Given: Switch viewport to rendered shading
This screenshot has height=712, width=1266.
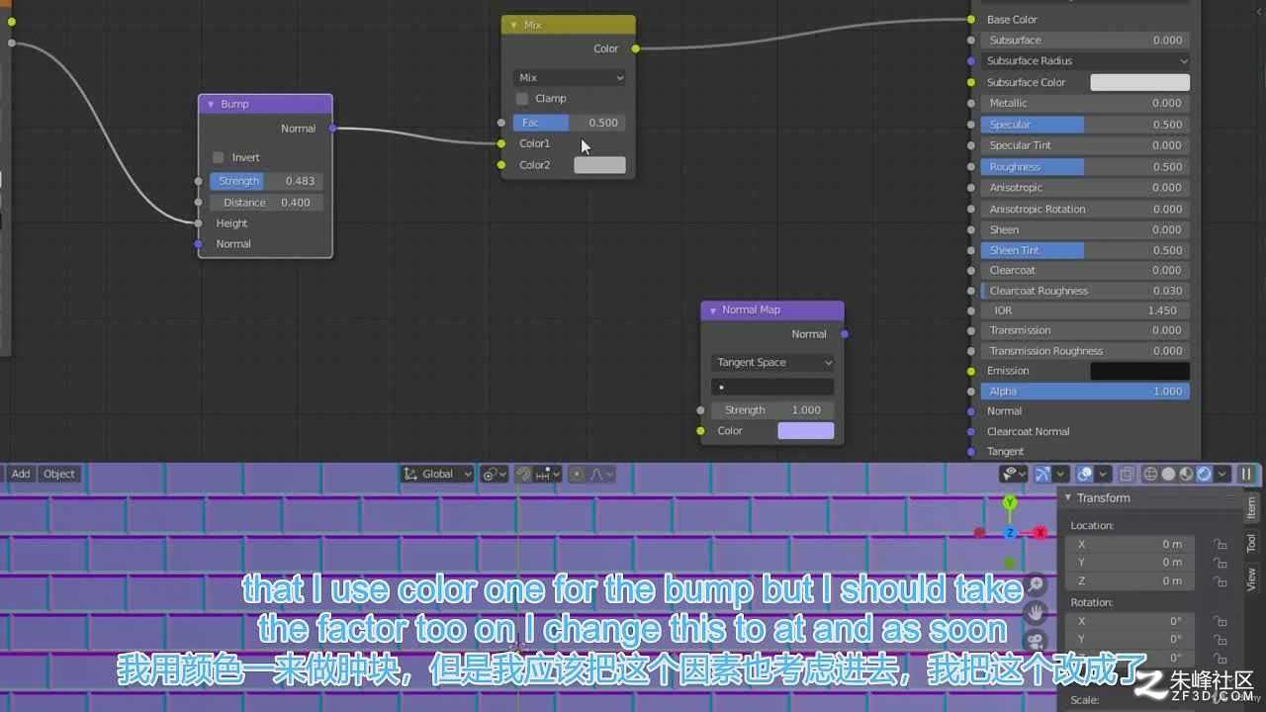Looking at the screenshot, I should point(1204,474).
